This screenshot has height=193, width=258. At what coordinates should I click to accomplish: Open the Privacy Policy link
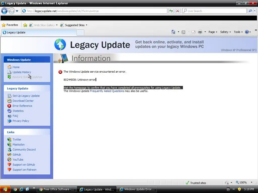click(x=21, y=121)
